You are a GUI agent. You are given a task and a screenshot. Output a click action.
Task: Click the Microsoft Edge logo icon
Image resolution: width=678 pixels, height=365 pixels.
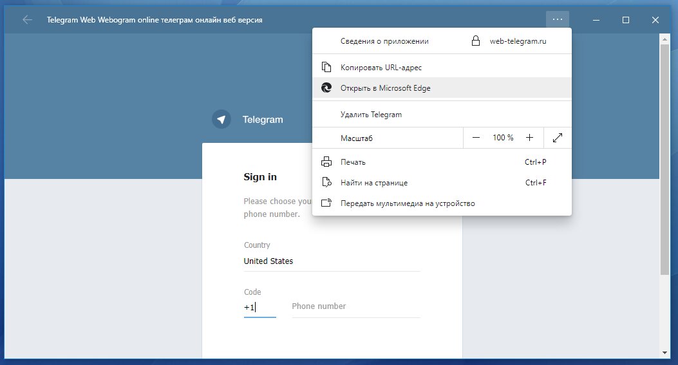tap(326, 88)
